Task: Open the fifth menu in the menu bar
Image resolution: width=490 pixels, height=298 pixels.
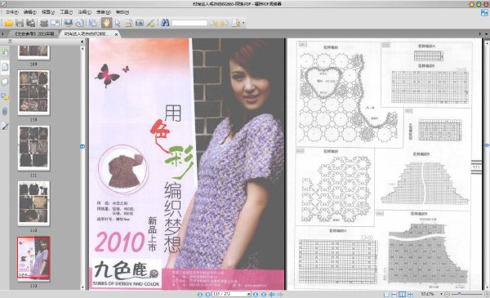Action: click(84, 12)
